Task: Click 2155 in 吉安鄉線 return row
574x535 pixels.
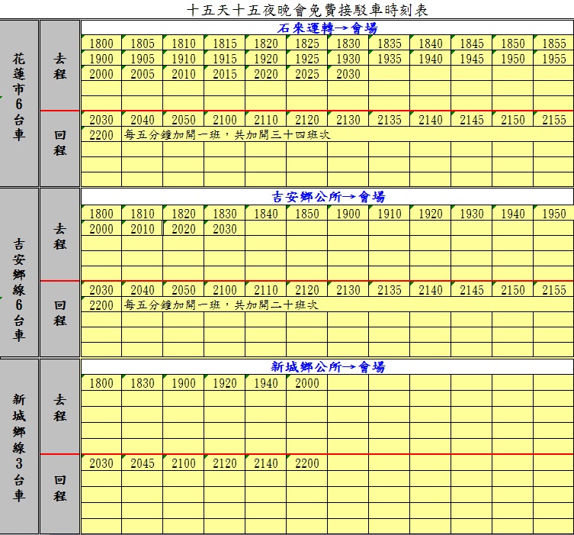Action: 554,290
